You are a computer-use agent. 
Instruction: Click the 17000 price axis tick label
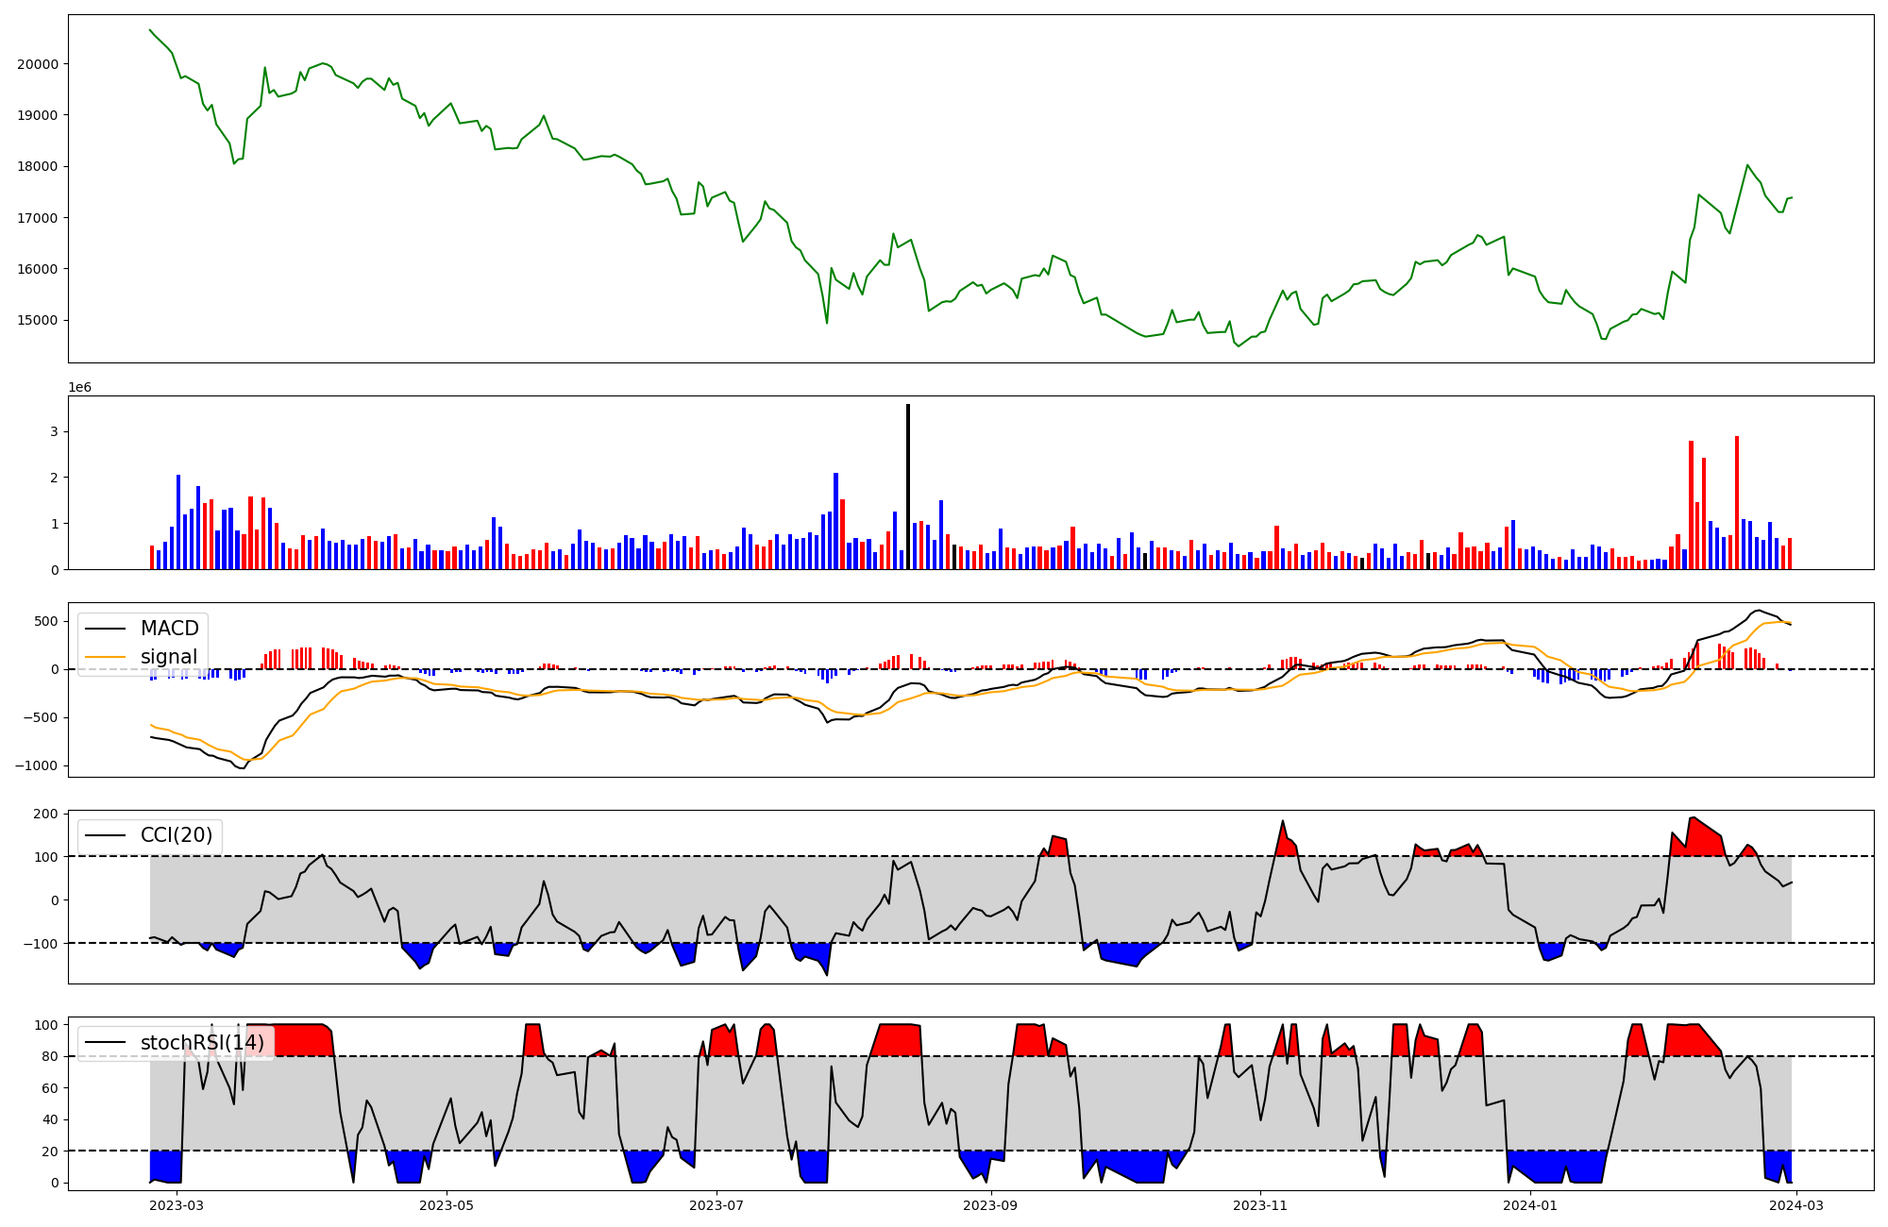(38, 218)
